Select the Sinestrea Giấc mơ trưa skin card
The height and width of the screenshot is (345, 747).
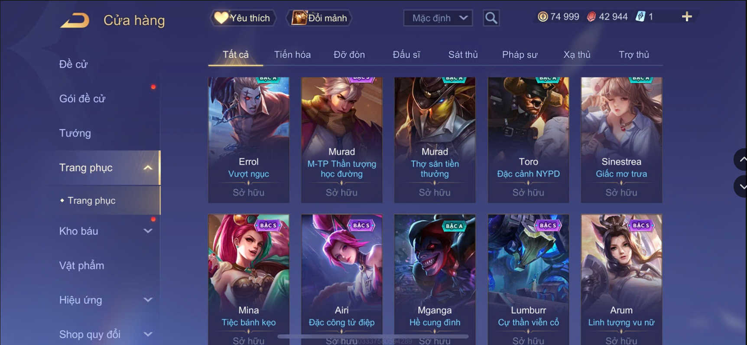(621, 140)
